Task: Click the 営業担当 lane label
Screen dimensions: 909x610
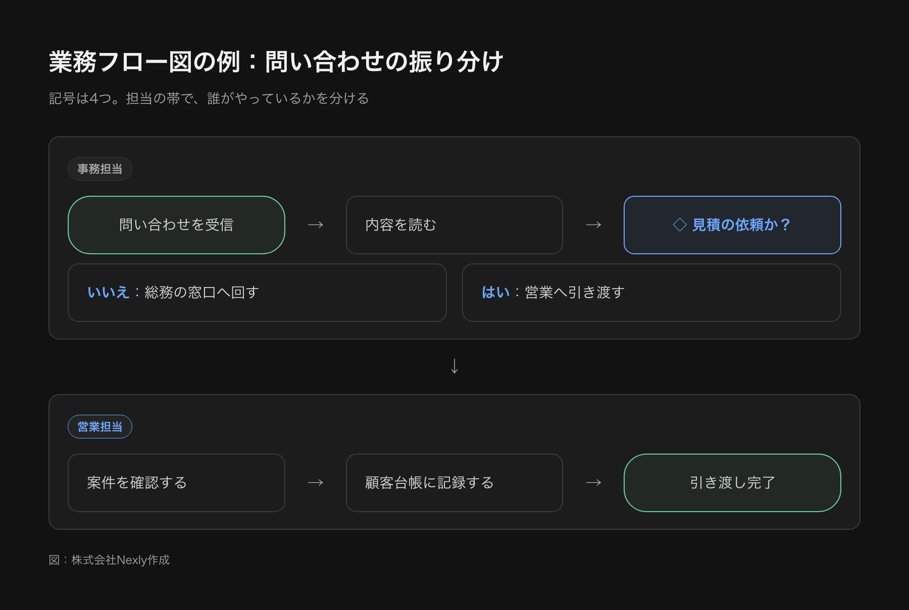Action: tap(100, 427)
